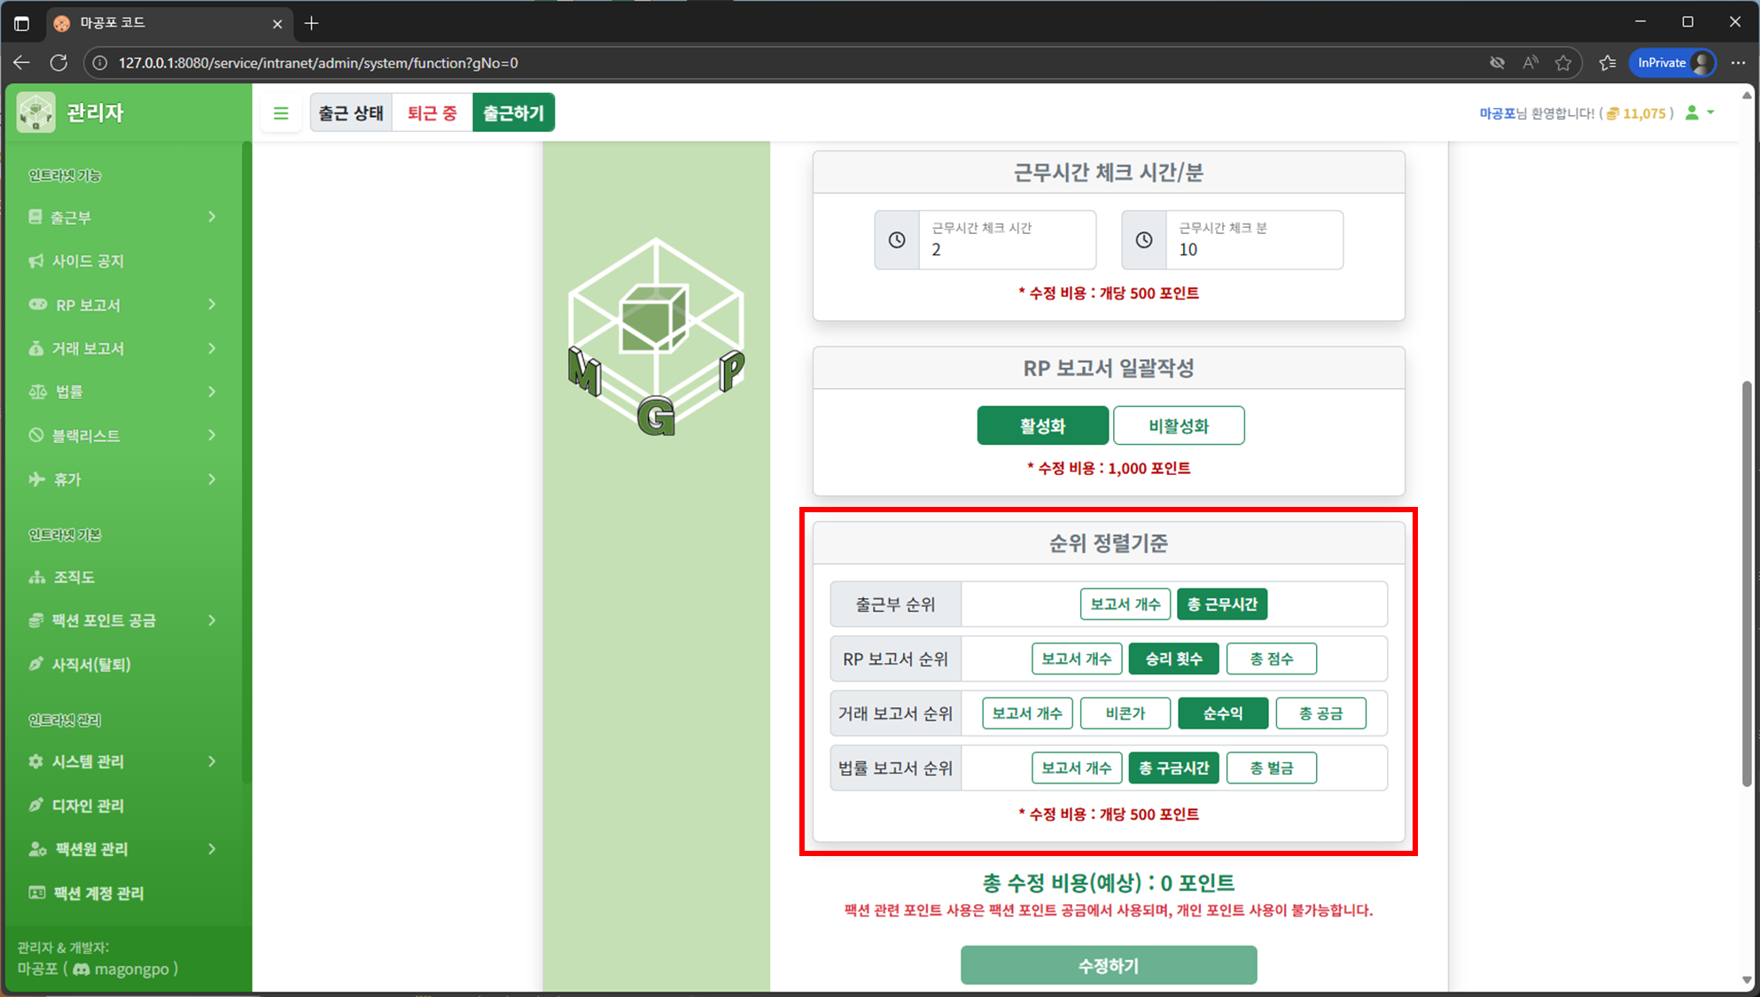Screen dimensions: 1760x997
Task: Select 활성화 for RP 보고서 일괄작성
Action: (x=1042, y=425)
